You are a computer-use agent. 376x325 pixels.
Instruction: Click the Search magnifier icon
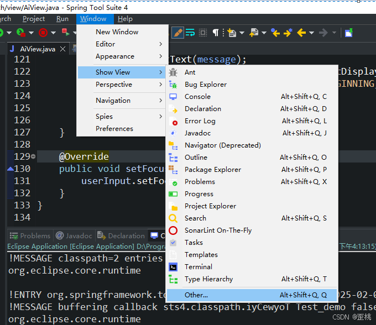tap(173, 218)
